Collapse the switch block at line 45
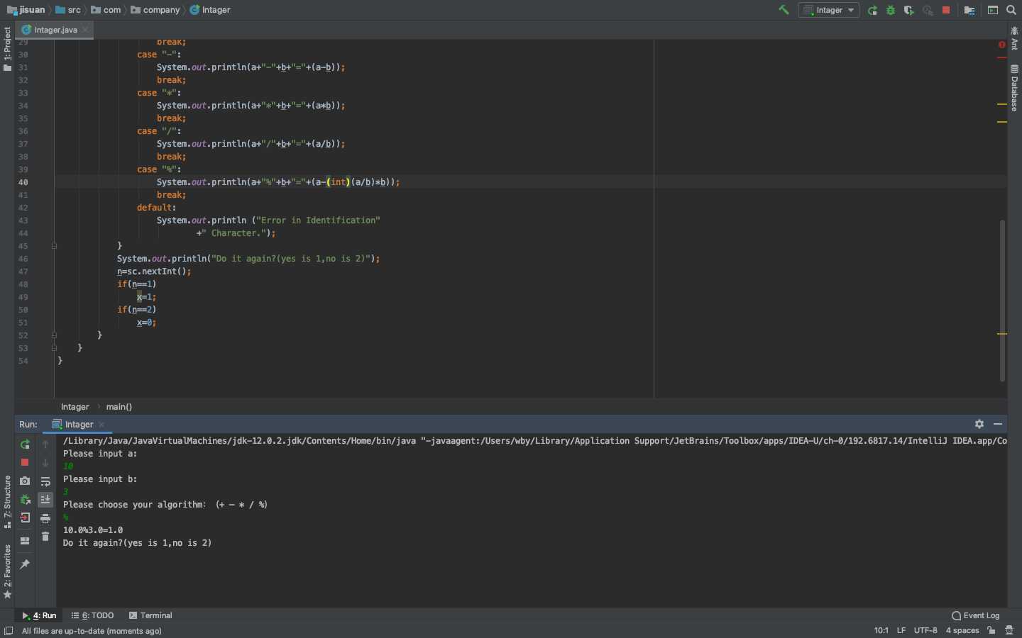1022x638 pixels. (x=54, y=246)
